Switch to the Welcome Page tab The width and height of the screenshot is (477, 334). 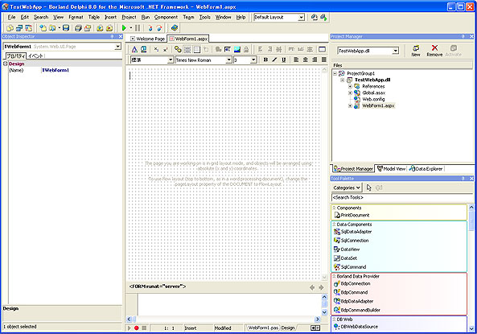(147, 39)
